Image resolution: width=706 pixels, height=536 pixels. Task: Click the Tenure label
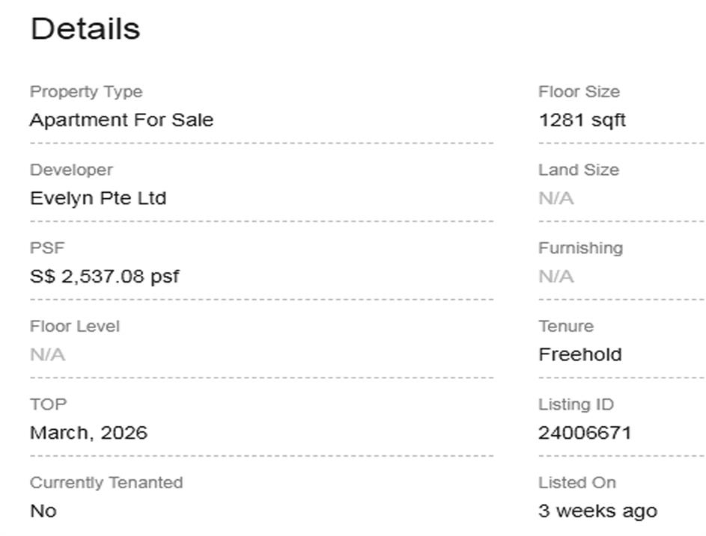566,327
